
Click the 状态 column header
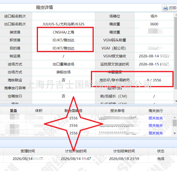(161, 151)
